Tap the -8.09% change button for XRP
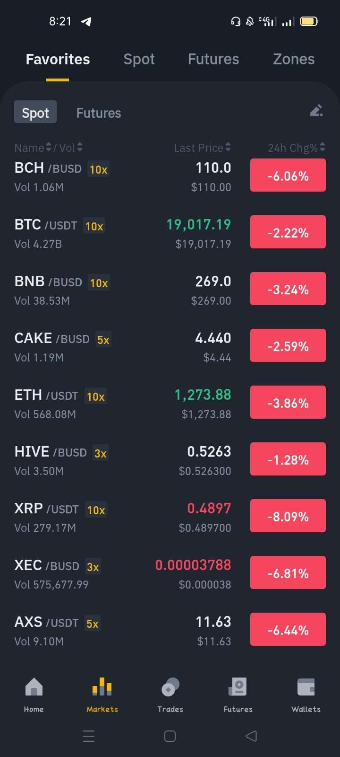Image resolution: width=340 pixels, height=757 pixels. coord(288,516)
